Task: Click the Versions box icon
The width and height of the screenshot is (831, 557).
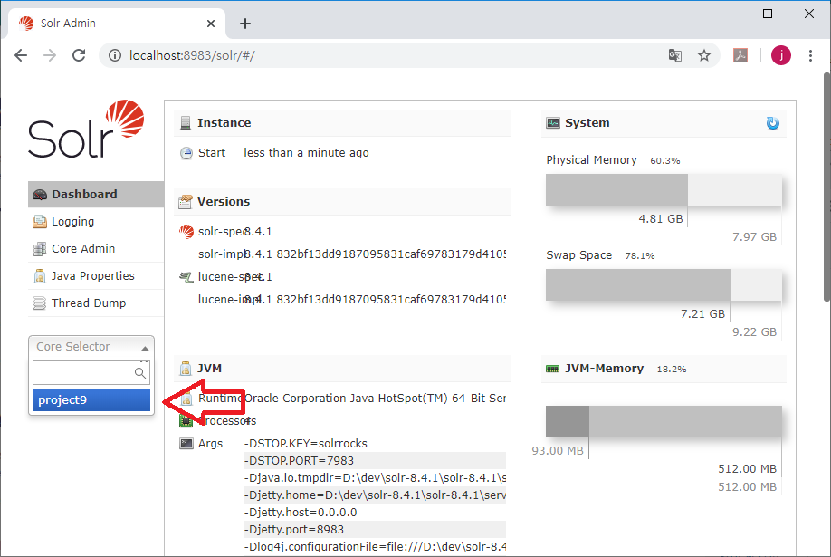Action: [x=186, y=202]
